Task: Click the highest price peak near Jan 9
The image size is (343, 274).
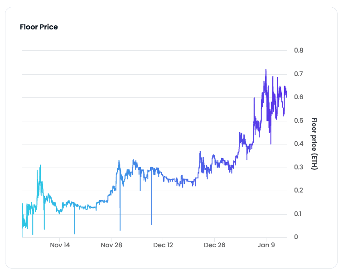Action: click(x=266, y=70)
